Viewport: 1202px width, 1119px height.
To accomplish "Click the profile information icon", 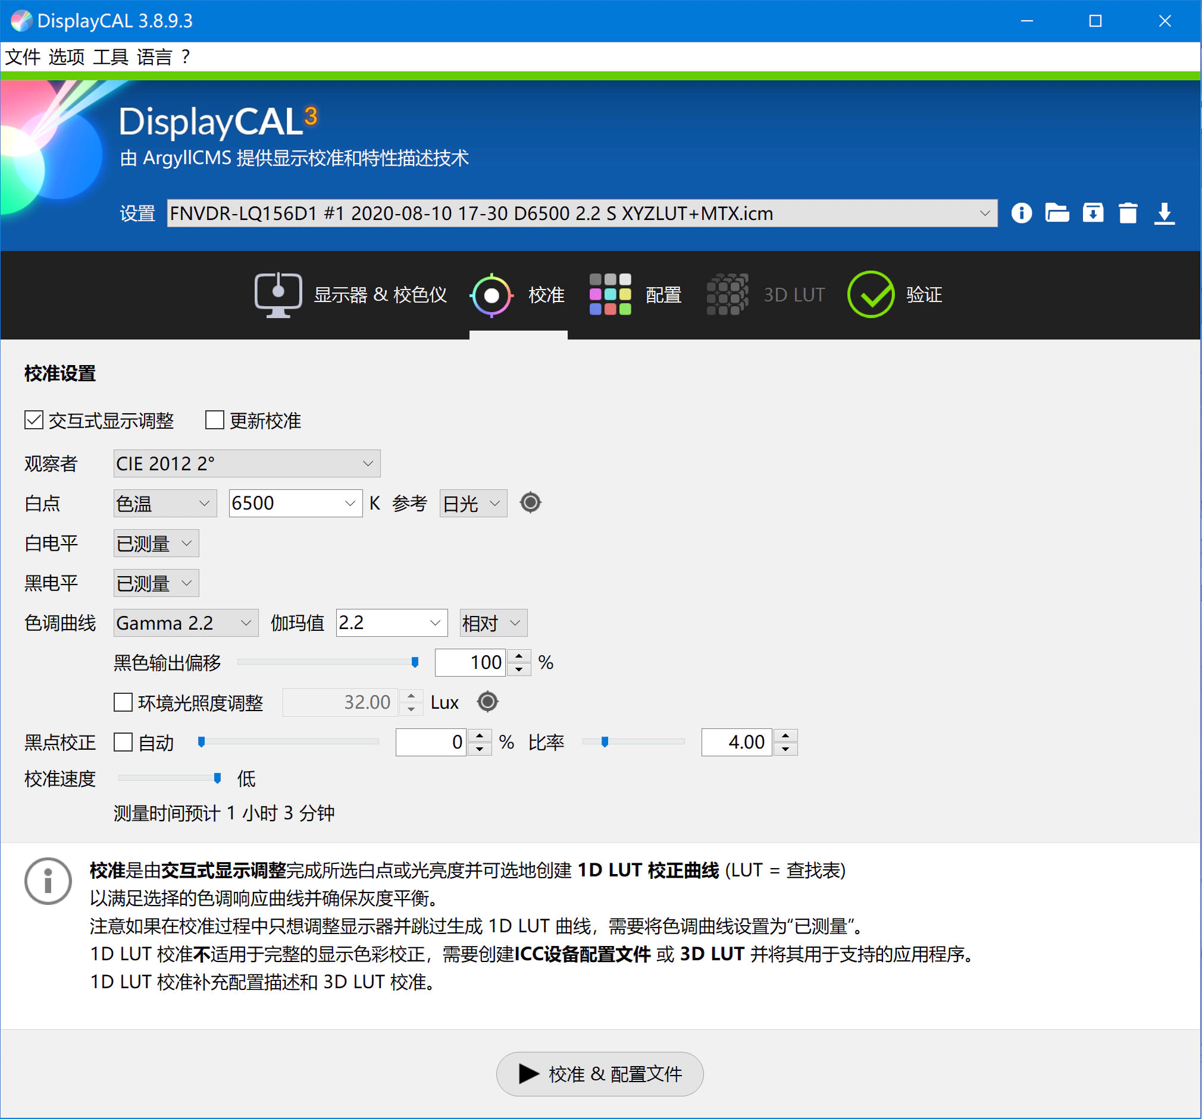I will (x=1021, y=213).
